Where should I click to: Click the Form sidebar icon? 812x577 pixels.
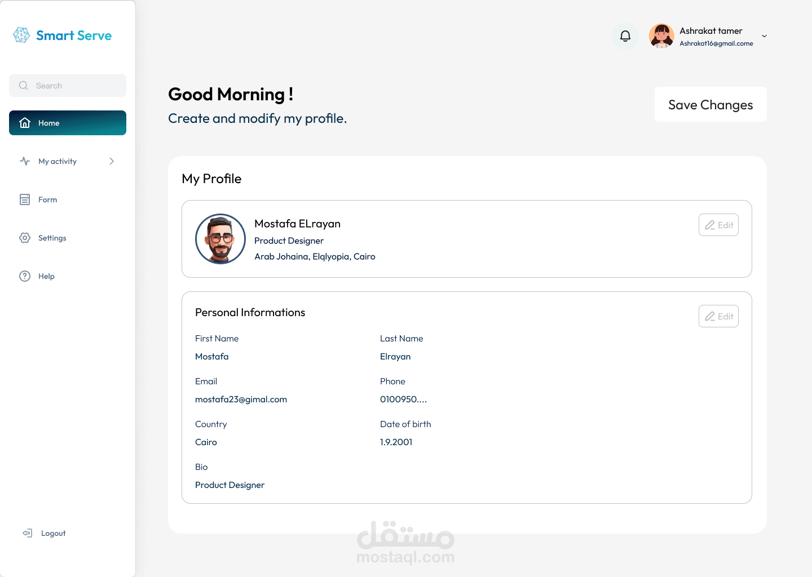[x=25, y=199]
